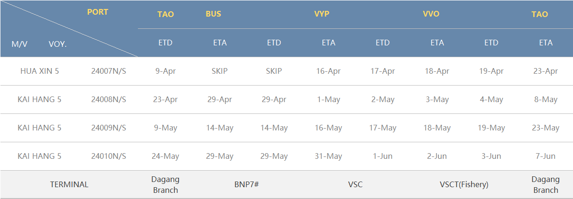
Task: Click the 1-May date cell
Action: click(328, 100)
